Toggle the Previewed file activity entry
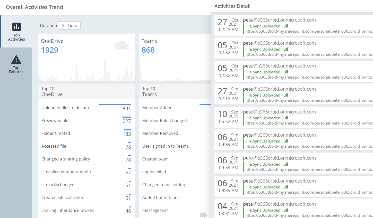The height and width of the screenshot is (218, 373). pyautogui.click(x=55, y=120)
